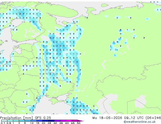161x124 pixels.
Task: Click the 20–25 mm legend swatch
Action: pos(45,121)
